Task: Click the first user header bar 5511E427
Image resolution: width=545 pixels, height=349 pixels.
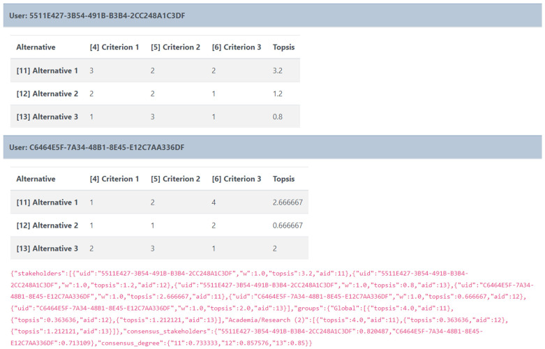Action: click(x=272, y=15)
